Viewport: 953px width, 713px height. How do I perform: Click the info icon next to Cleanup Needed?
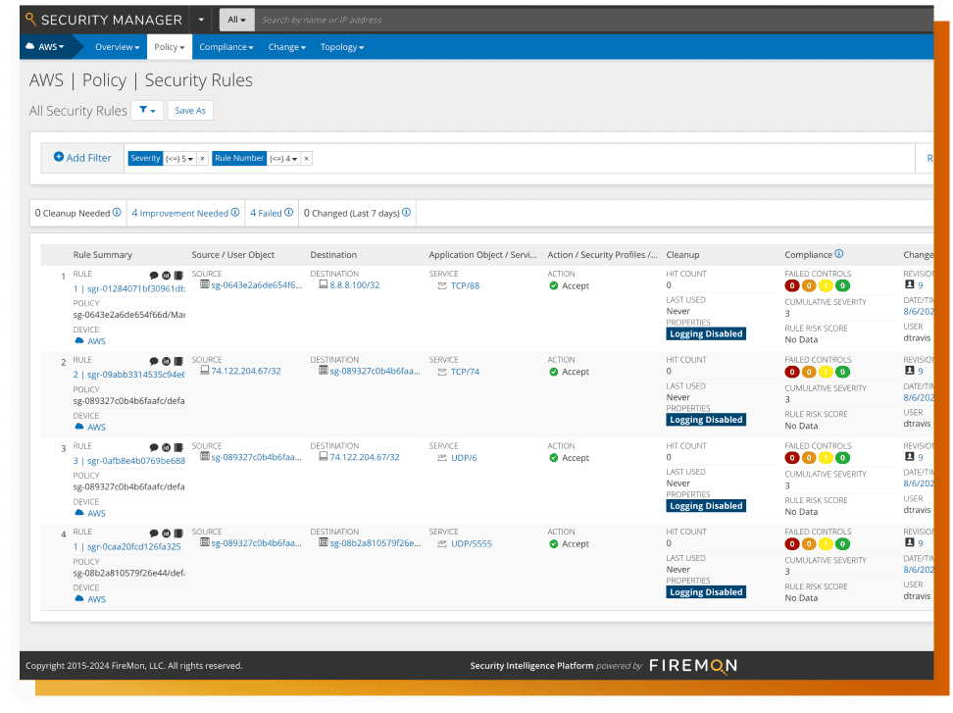pos(117,213)
